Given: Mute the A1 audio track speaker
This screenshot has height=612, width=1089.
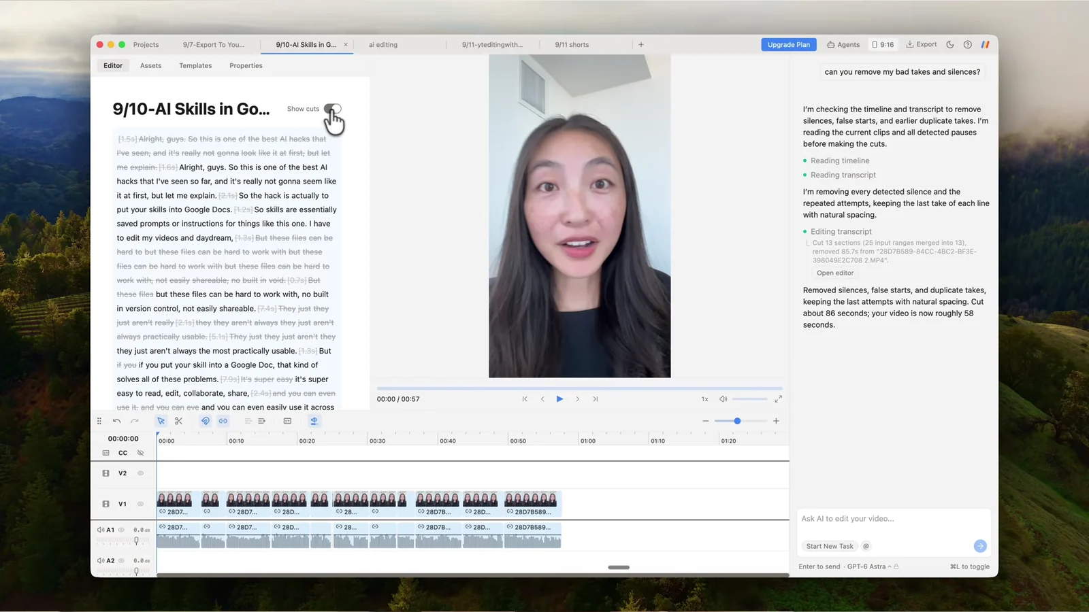Looking at the screenshot, I should [101, 530].
